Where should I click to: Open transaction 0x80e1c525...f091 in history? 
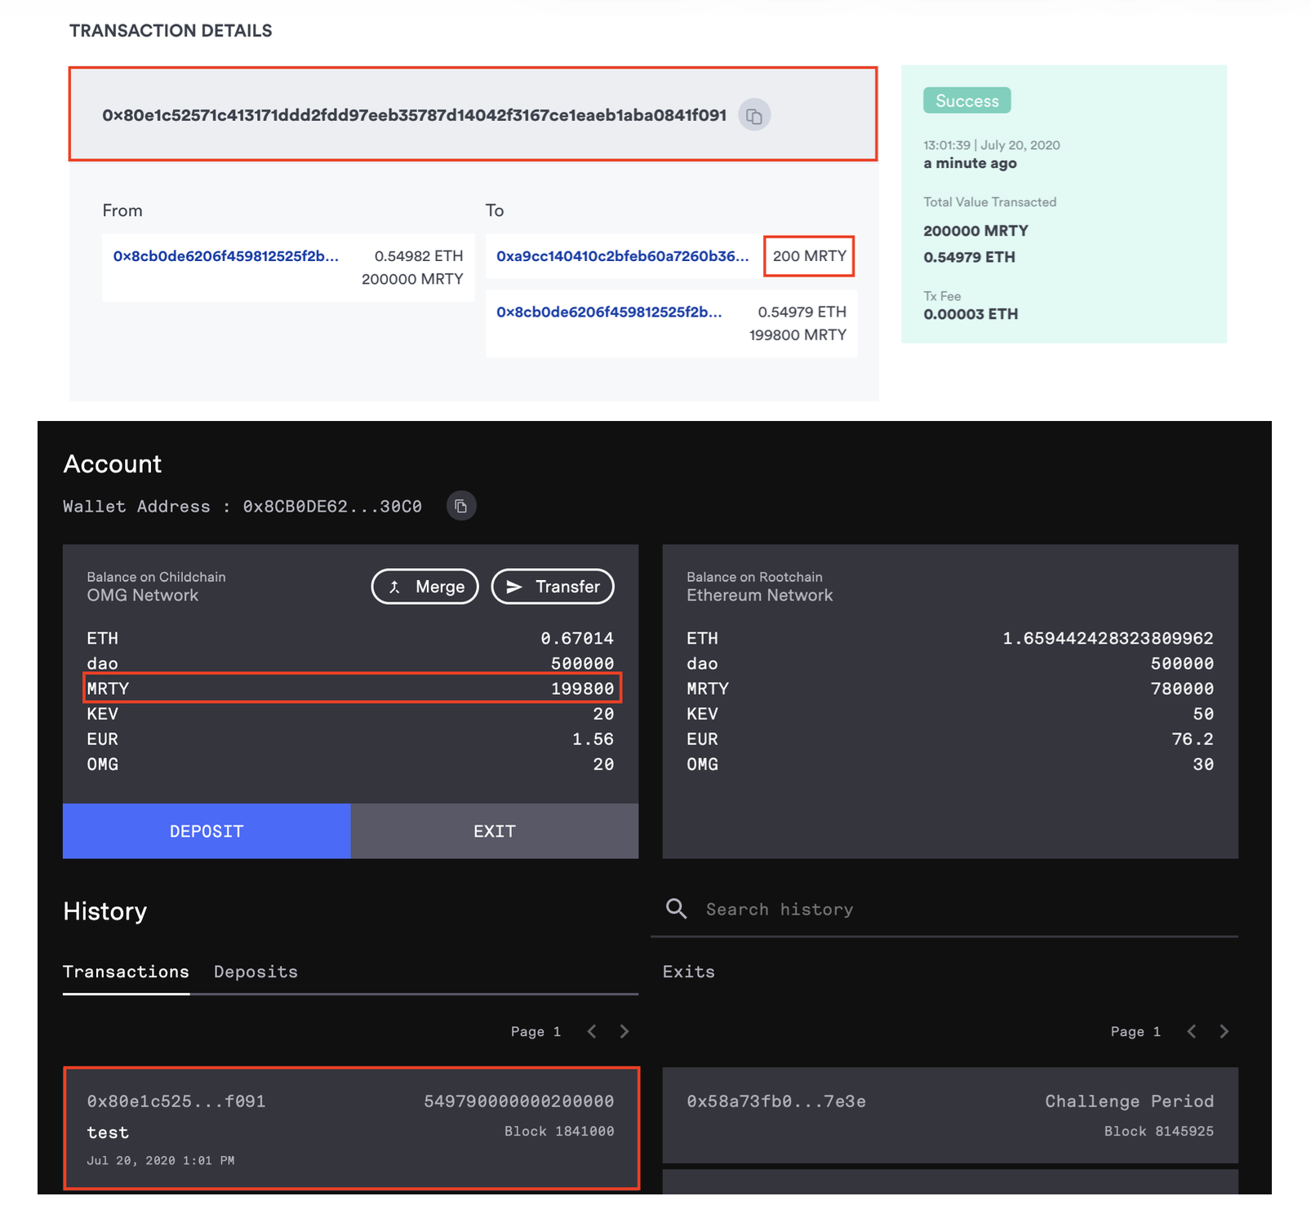click(x=351, y=1128)
